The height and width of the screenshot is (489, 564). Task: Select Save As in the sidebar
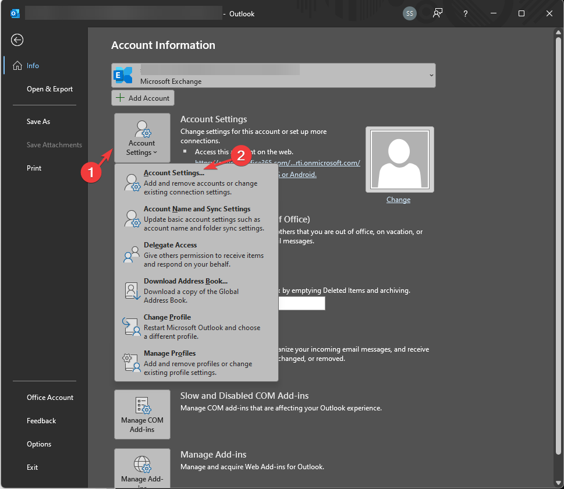point(38,121)
